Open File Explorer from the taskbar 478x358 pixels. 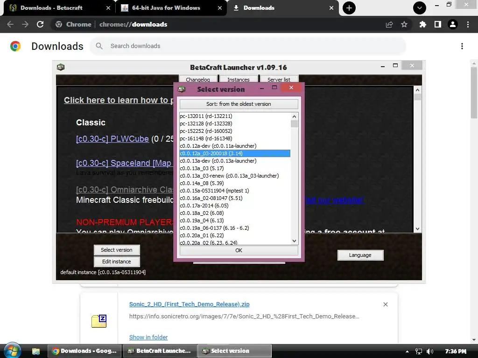coord(36,351)
